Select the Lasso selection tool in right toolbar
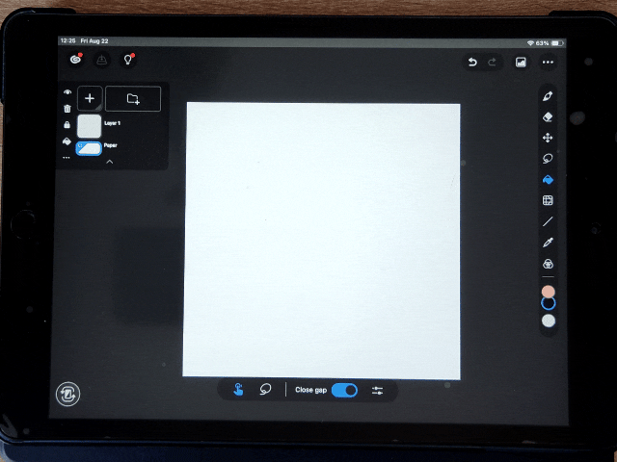 point(548,159)
